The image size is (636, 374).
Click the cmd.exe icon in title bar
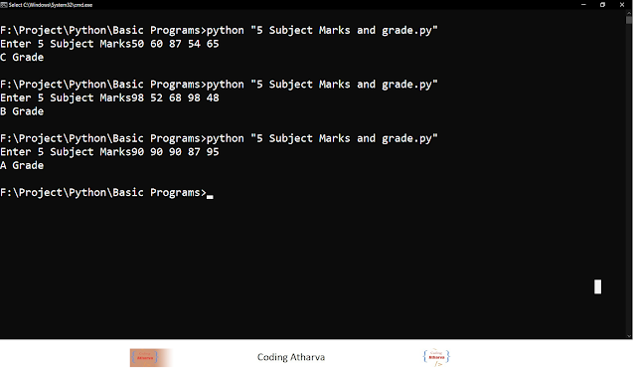click(4, 5)
